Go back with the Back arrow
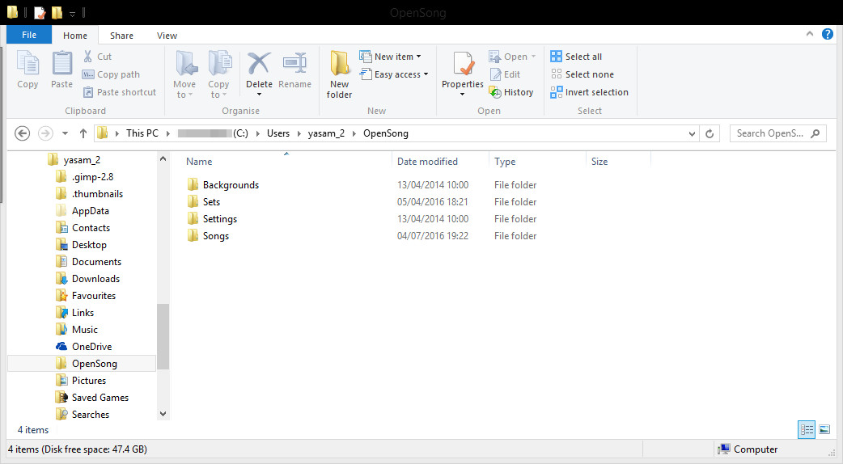The width and height of the screenshot is (843, 464). click(x=22, y=133)
